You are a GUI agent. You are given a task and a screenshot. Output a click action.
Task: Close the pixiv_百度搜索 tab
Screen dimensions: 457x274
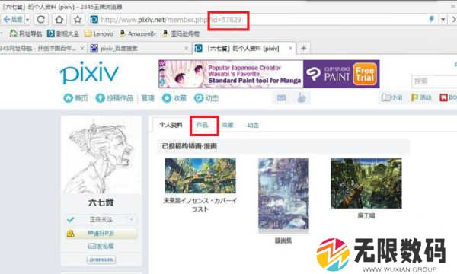187,49
